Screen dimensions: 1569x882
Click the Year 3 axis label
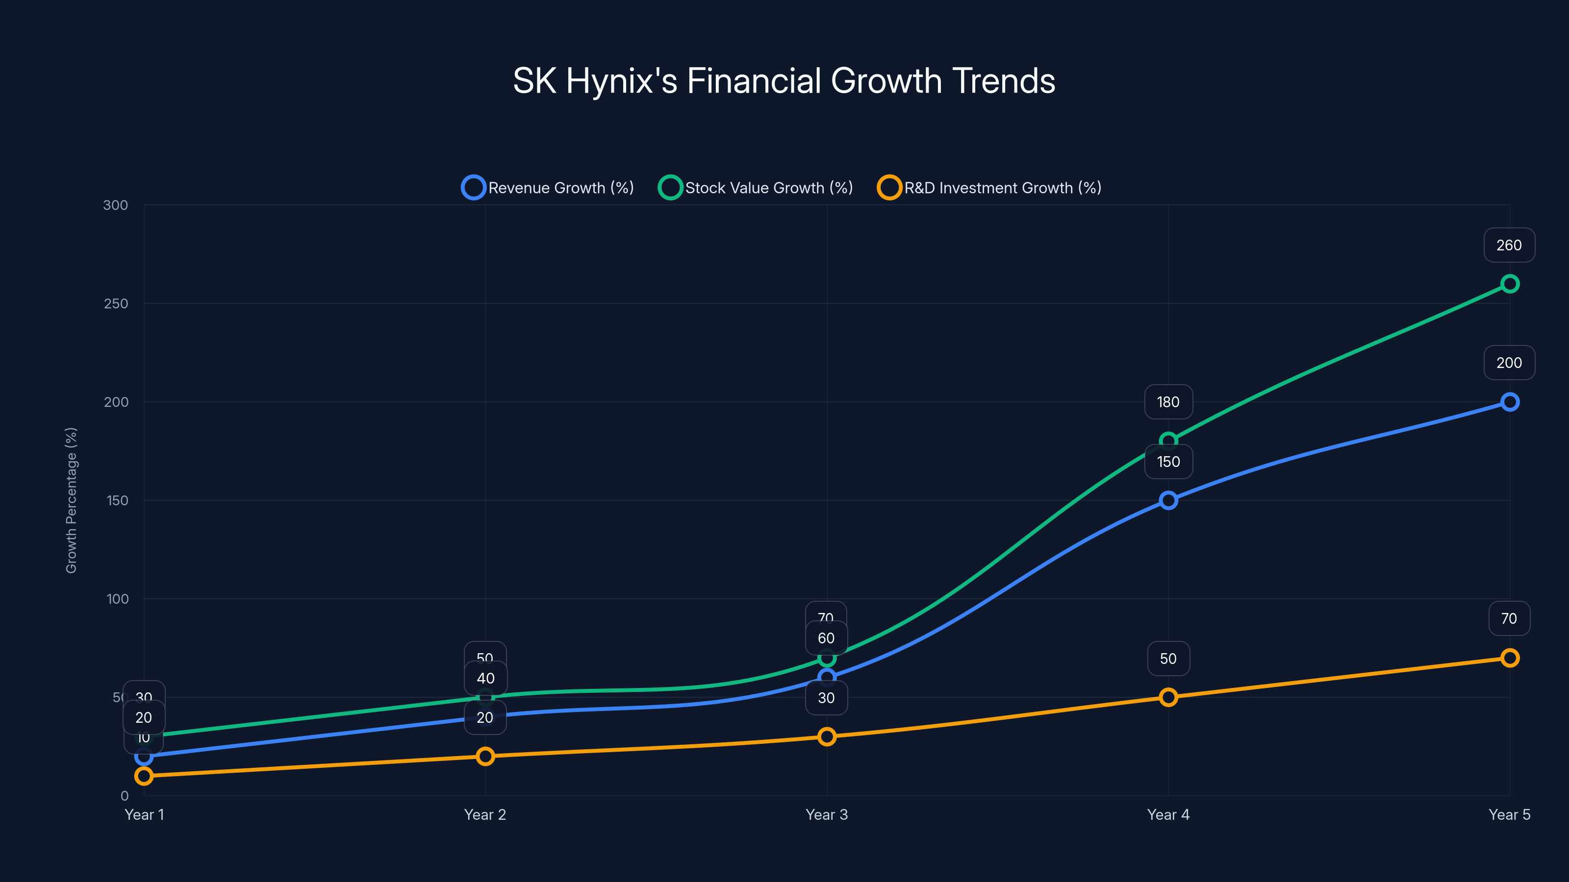tap(827, 814)
